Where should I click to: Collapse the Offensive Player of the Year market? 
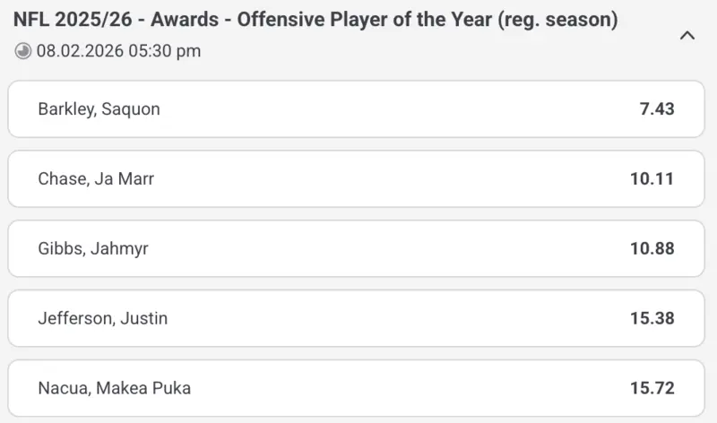point(687,36)
